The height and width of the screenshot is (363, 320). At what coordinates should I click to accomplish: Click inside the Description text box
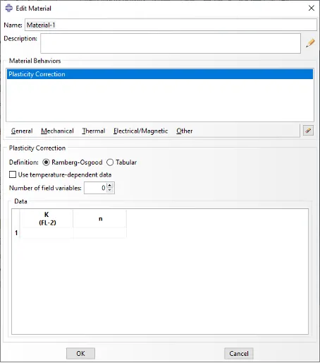(171, 43)
